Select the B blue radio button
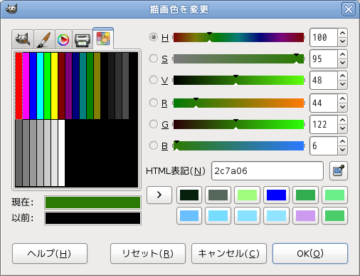Image resolution: width=360 pixels, height=276 pixels. pos(154,145)
